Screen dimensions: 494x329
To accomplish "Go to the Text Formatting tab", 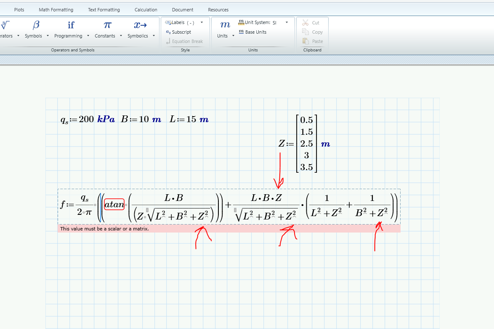I will (104, 10).
